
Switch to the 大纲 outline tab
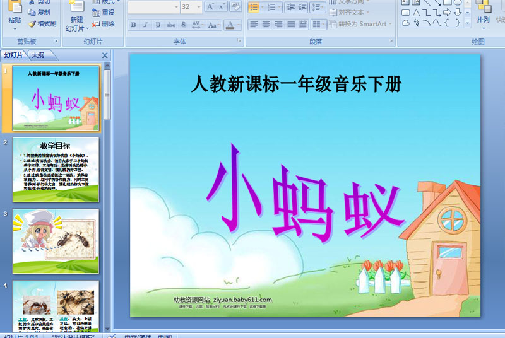click(x=38, y=55)
